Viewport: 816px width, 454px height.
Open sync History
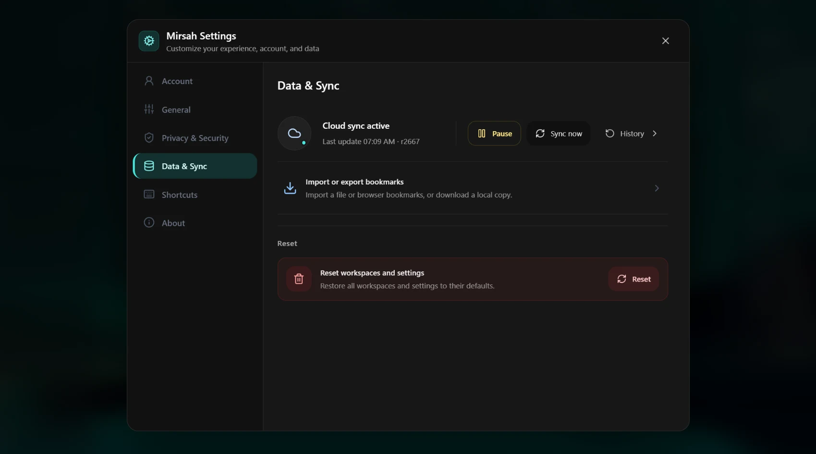point(631,134)
